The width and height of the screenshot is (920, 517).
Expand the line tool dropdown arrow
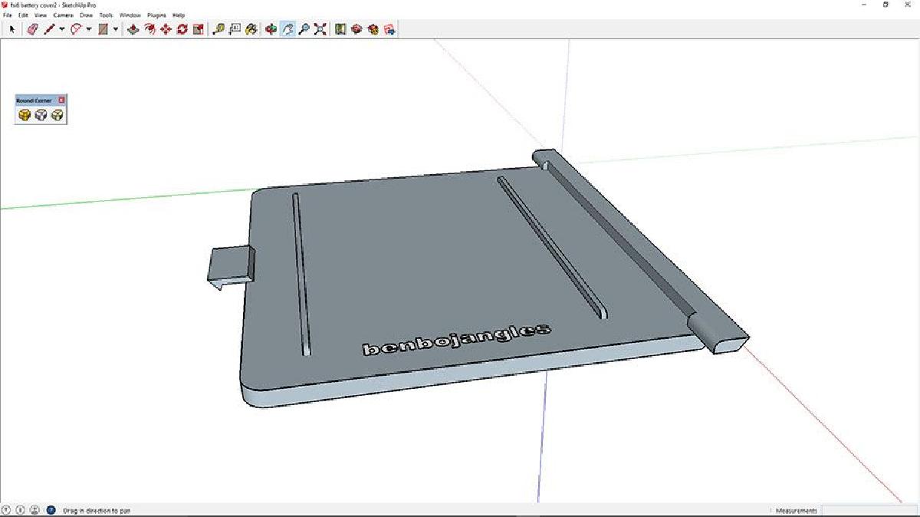62,29
